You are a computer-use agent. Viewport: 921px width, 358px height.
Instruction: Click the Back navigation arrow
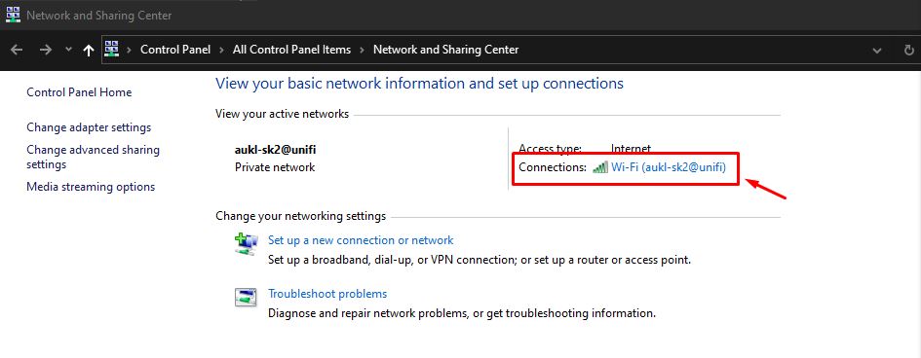(x=17, y=50)
